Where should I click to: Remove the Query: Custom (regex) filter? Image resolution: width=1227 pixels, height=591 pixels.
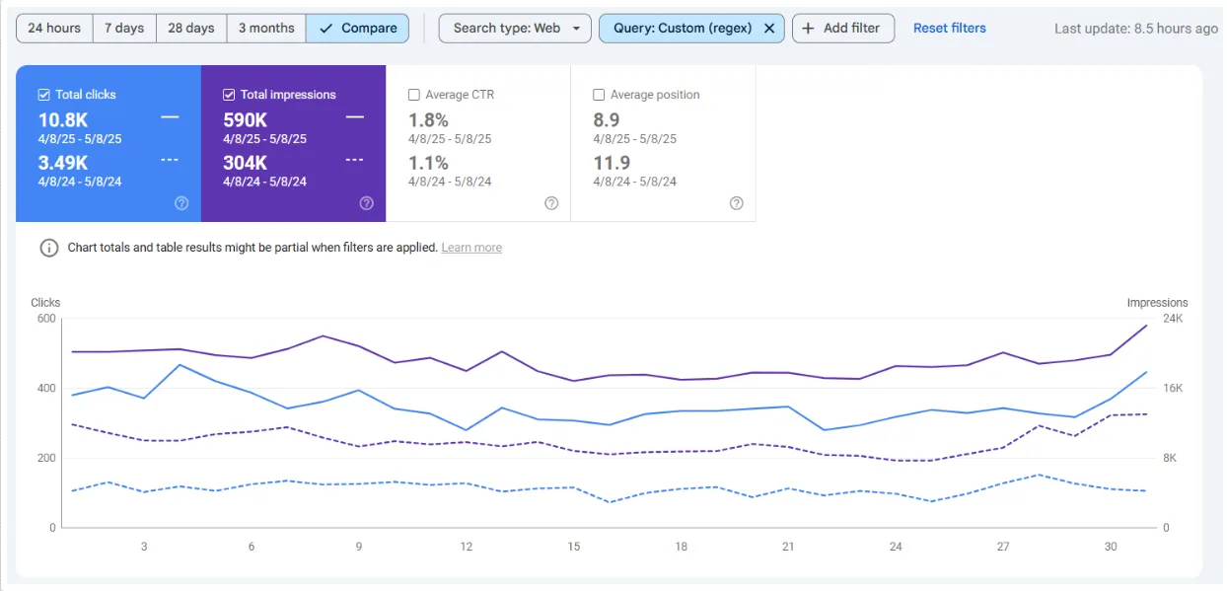point(769,28)
